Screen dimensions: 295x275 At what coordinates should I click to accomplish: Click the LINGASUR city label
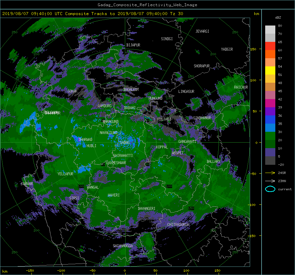pyautogui.click(x=186, y=92)
